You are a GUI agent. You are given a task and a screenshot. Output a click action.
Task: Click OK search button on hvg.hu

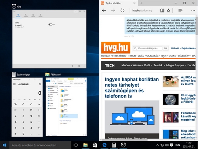[x=165, y=48]
